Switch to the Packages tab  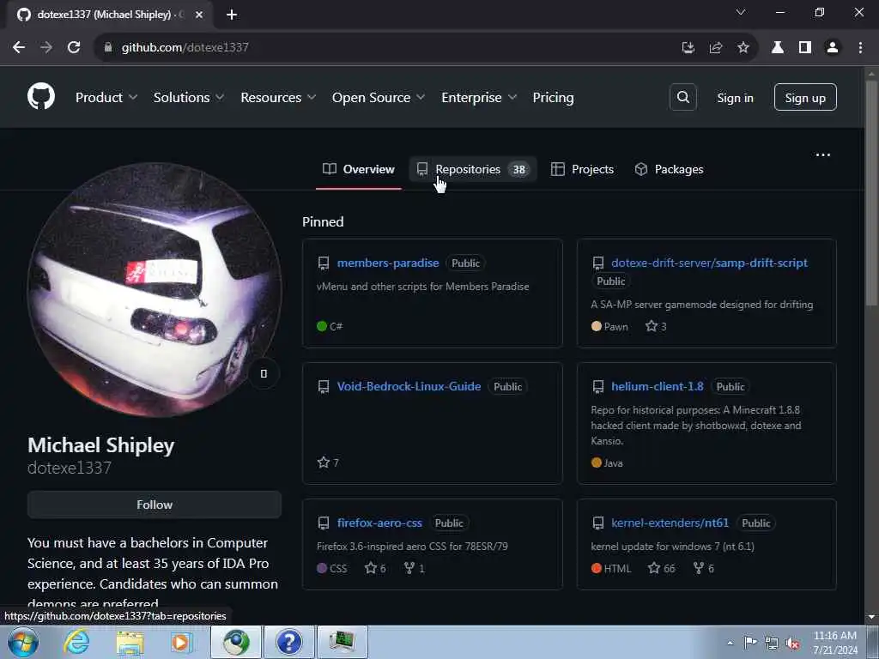[669, 169]
